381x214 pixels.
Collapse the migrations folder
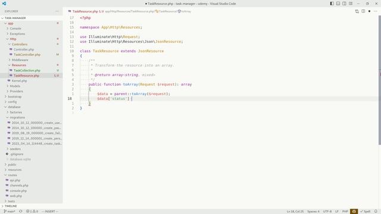17,118
